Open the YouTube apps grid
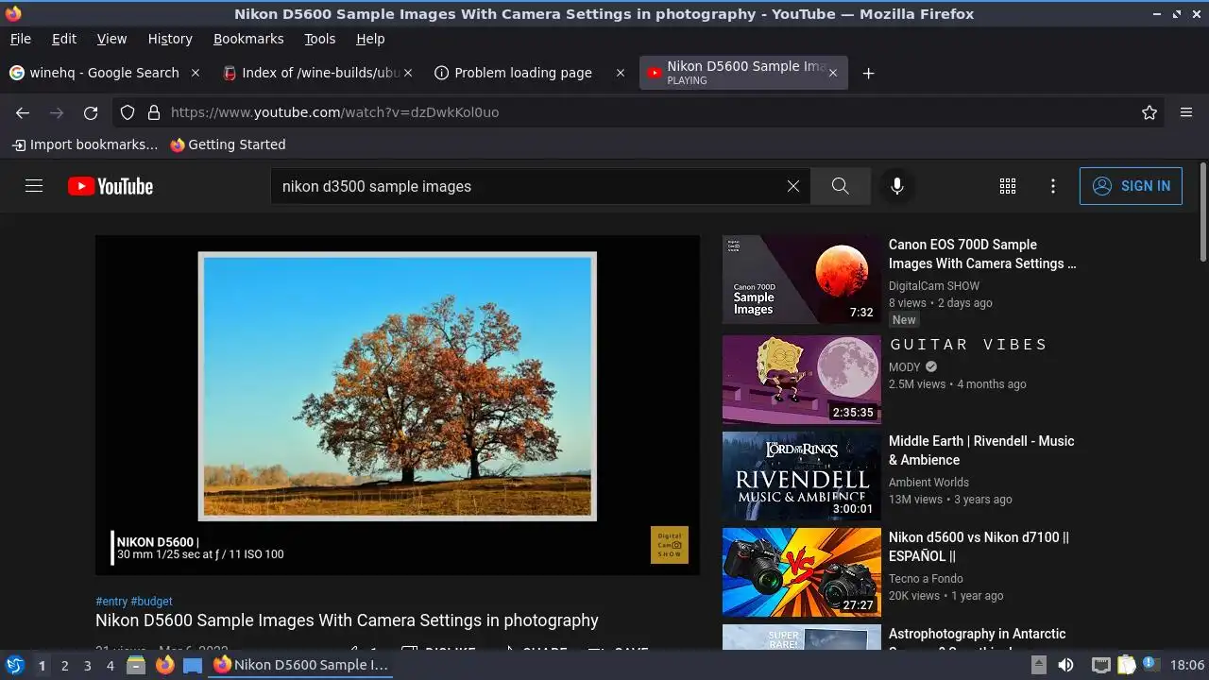The image size is (1209, 680). pos(1008,186)
